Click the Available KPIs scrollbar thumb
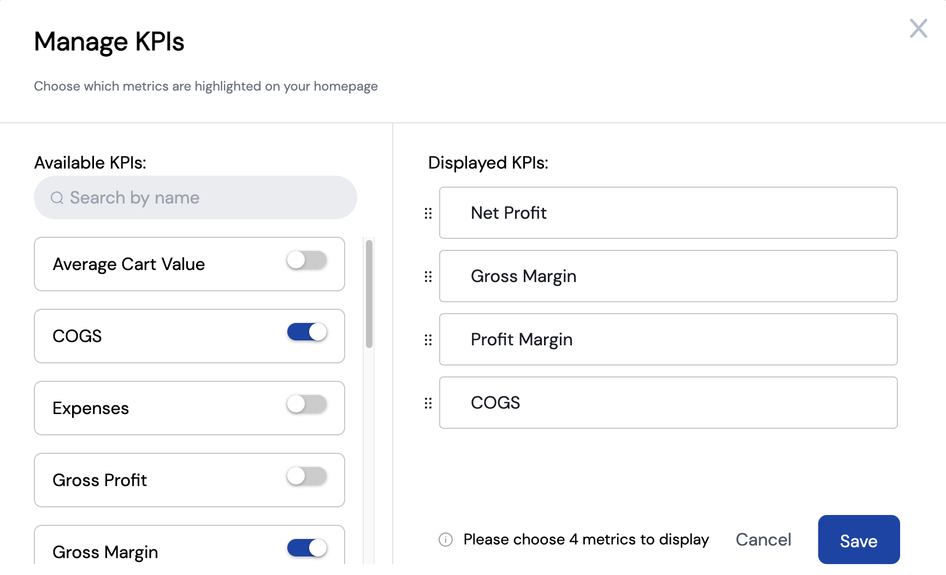The image size is (946, 575). [x=369, y=294]
